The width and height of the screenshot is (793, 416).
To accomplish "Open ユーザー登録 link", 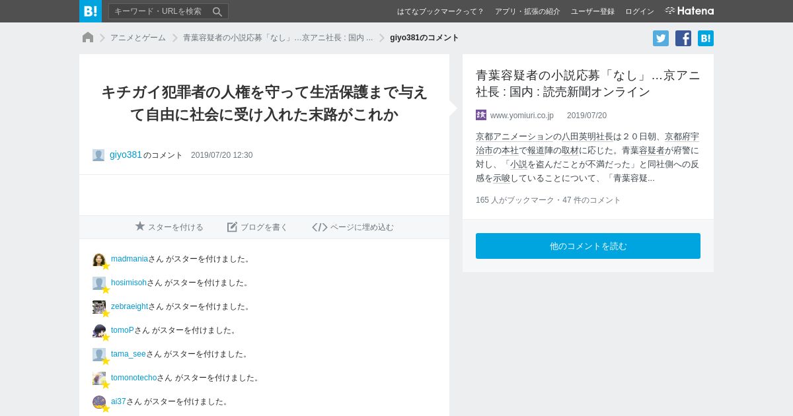I will pos(593,11).
